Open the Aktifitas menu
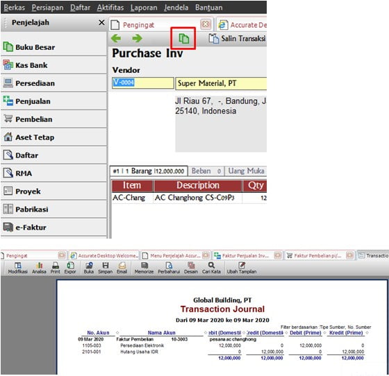Viewport: 389px width, 376px height. coord(110,8)
